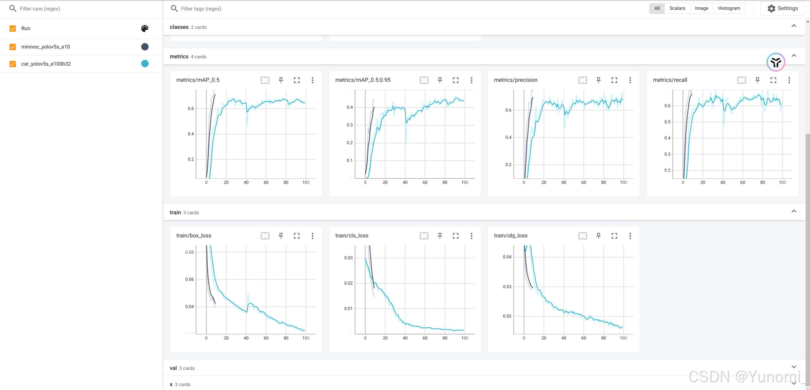The height and width of the screenshot is (390, 810).
Task: Expand train/obj_loss chart to fullscreen
Action: tap(614, 236)
